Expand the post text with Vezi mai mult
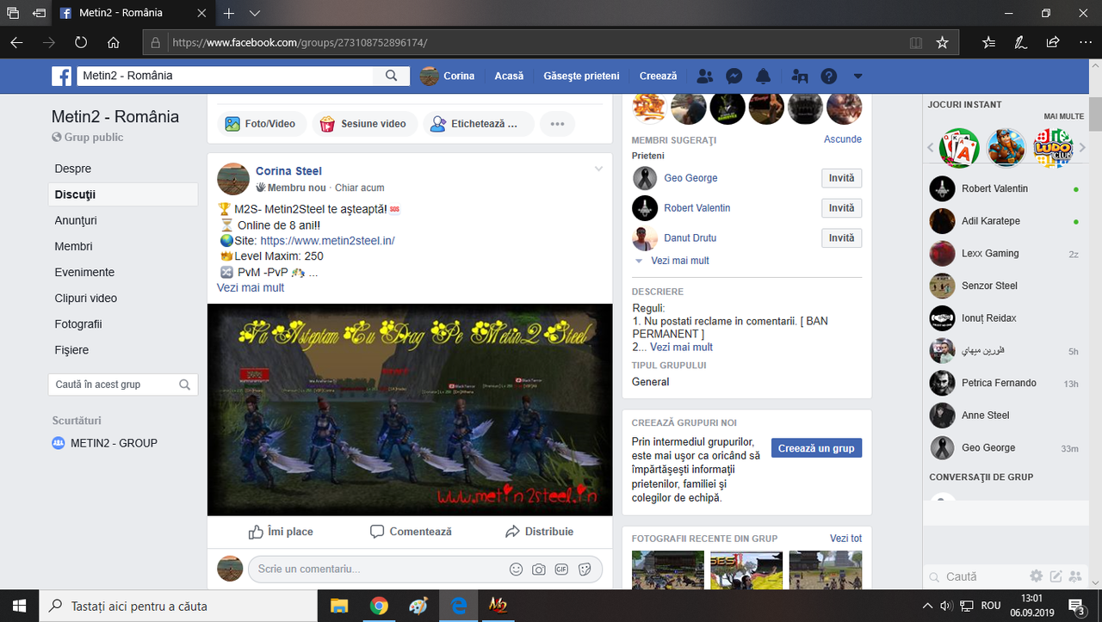The width and height of the screenshot is (1102, 622). (x=251, y=287)
